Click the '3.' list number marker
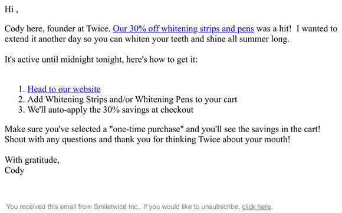Image resolution: width=342 pixels, height=213 pixels. pos(22,110)
